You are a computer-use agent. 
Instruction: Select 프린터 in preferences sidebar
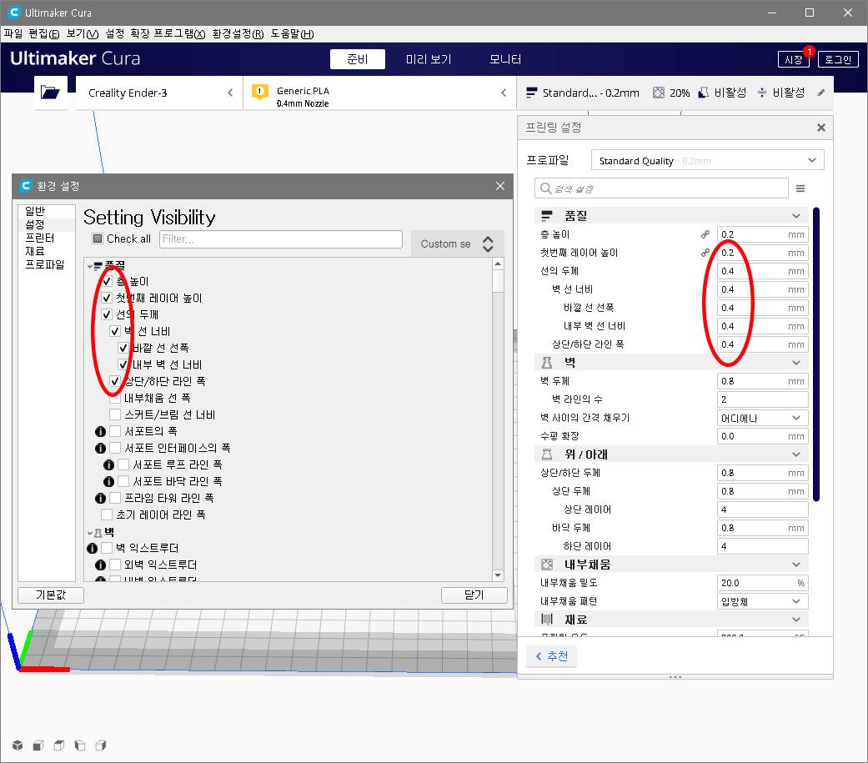(x=40, y=238)
